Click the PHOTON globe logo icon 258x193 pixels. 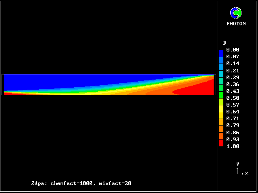(236, 13)
